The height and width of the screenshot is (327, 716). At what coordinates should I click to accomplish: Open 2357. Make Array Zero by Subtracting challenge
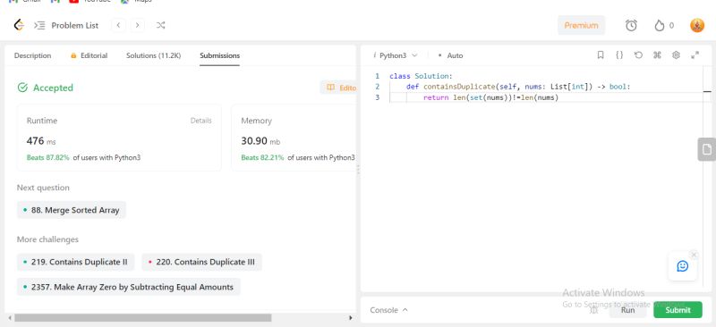pyautogui.click(x=129, y=288)
